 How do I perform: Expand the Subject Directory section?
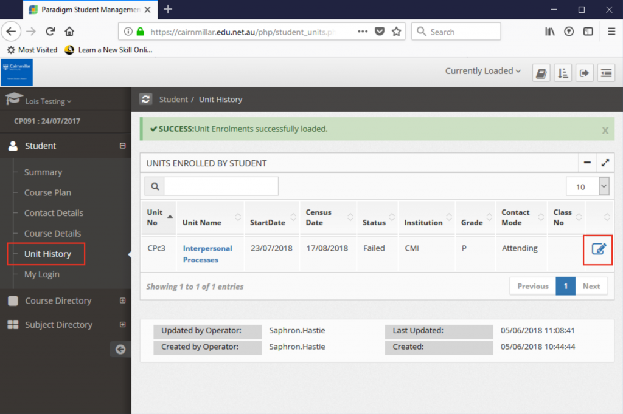click(122, 324)
